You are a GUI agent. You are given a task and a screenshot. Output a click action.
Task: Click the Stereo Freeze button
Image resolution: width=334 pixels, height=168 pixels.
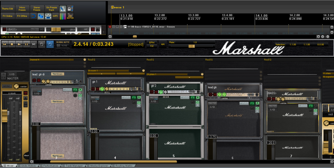tap(37, 9)
